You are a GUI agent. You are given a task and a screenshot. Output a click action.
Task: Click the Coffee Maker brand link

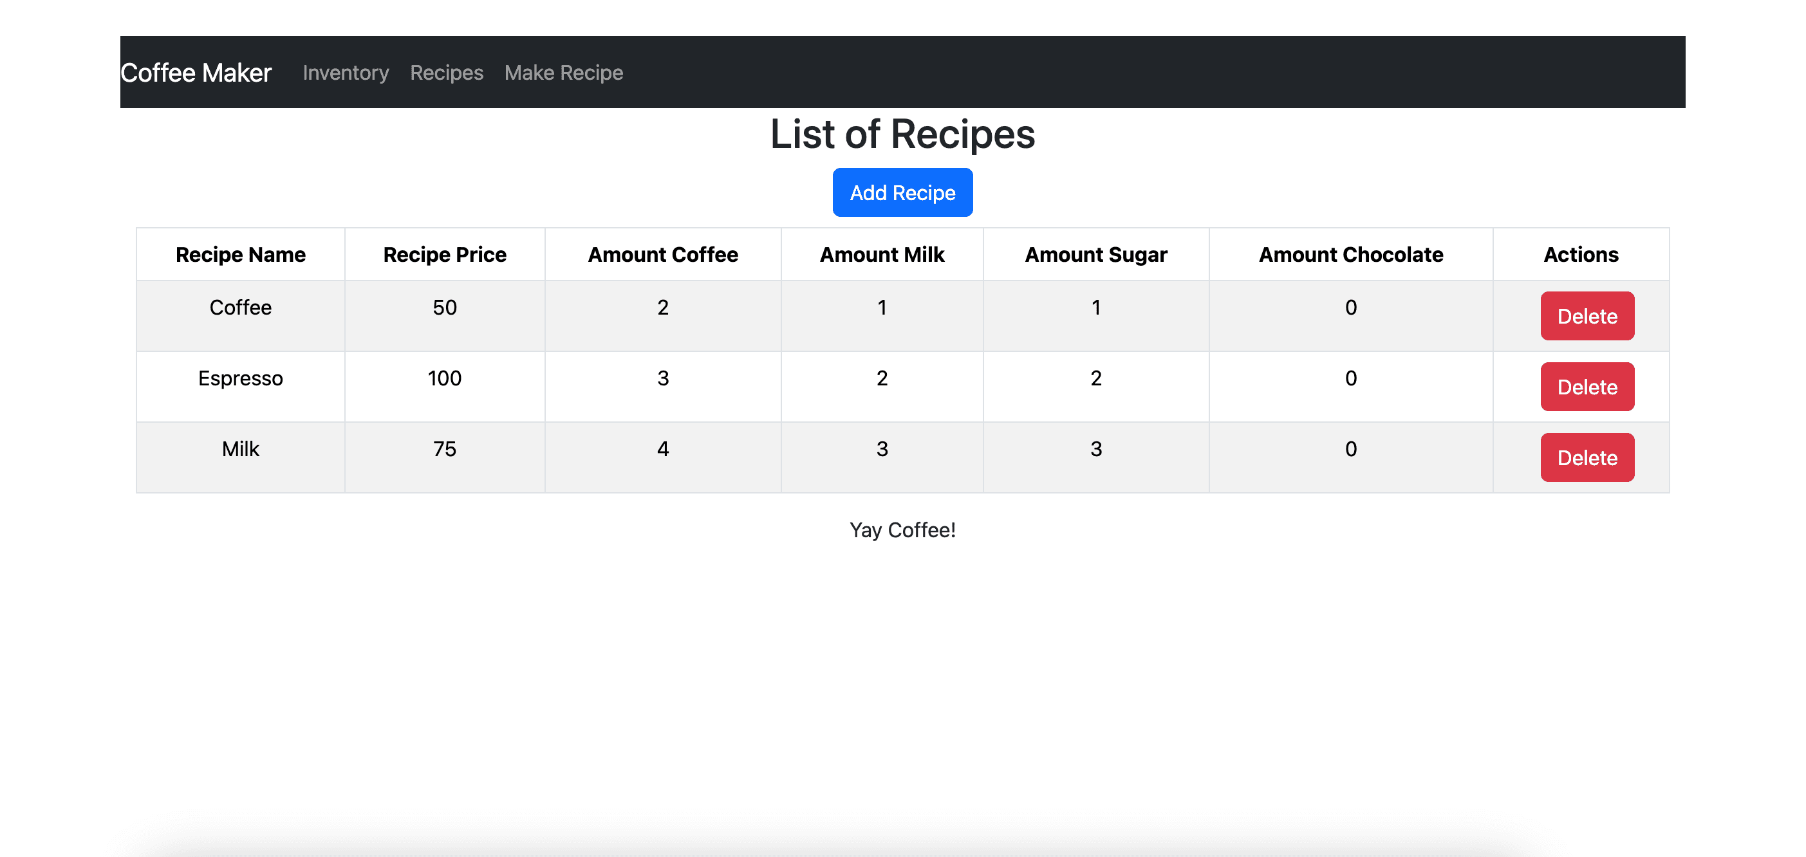pyautogui.click(x=196, y=72)
